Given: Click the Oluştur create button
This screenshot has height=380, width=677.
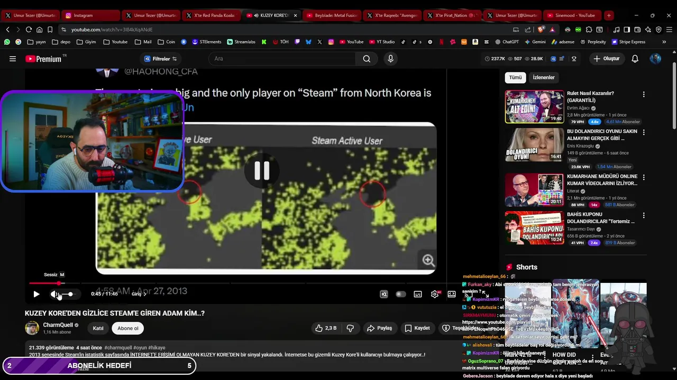Looking at the screenshot, I should [607, 59].
